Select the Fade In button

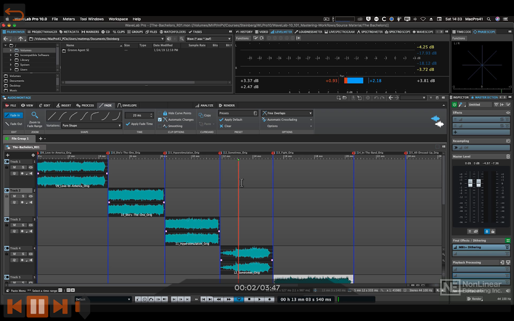[x=14, y=115]
